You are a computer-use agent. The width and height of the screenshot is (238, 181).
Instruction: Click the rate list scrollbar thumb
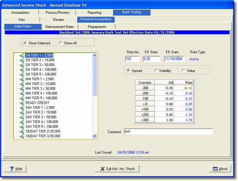[x=95, y=77]
